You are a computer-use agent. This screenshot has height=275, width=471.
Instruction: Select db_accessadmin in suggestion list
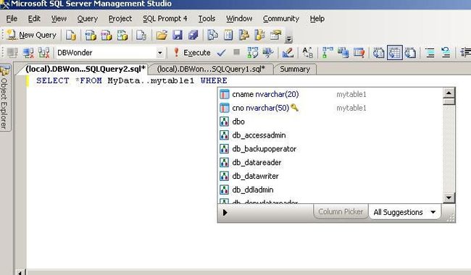click(x=330, y=135)
